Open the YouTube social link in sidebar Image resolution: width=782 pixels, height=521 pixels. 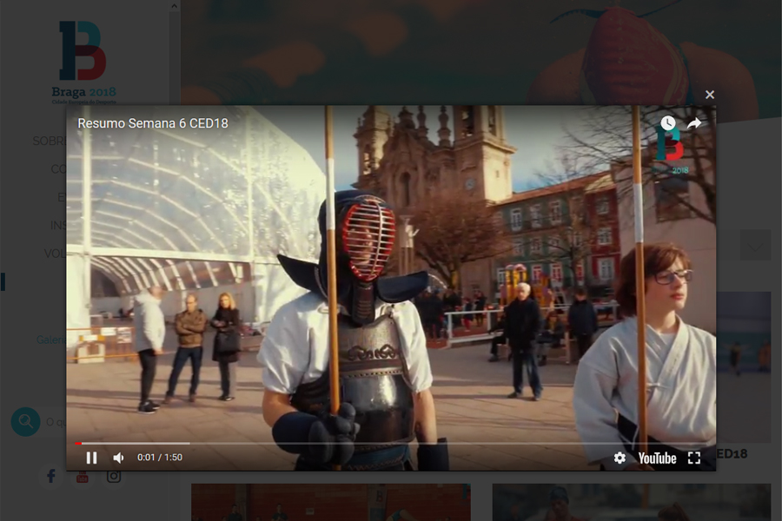tap(83, 476)
